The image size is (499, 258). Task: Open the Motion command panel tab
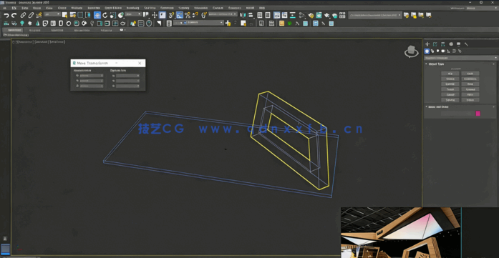[451, 44]
